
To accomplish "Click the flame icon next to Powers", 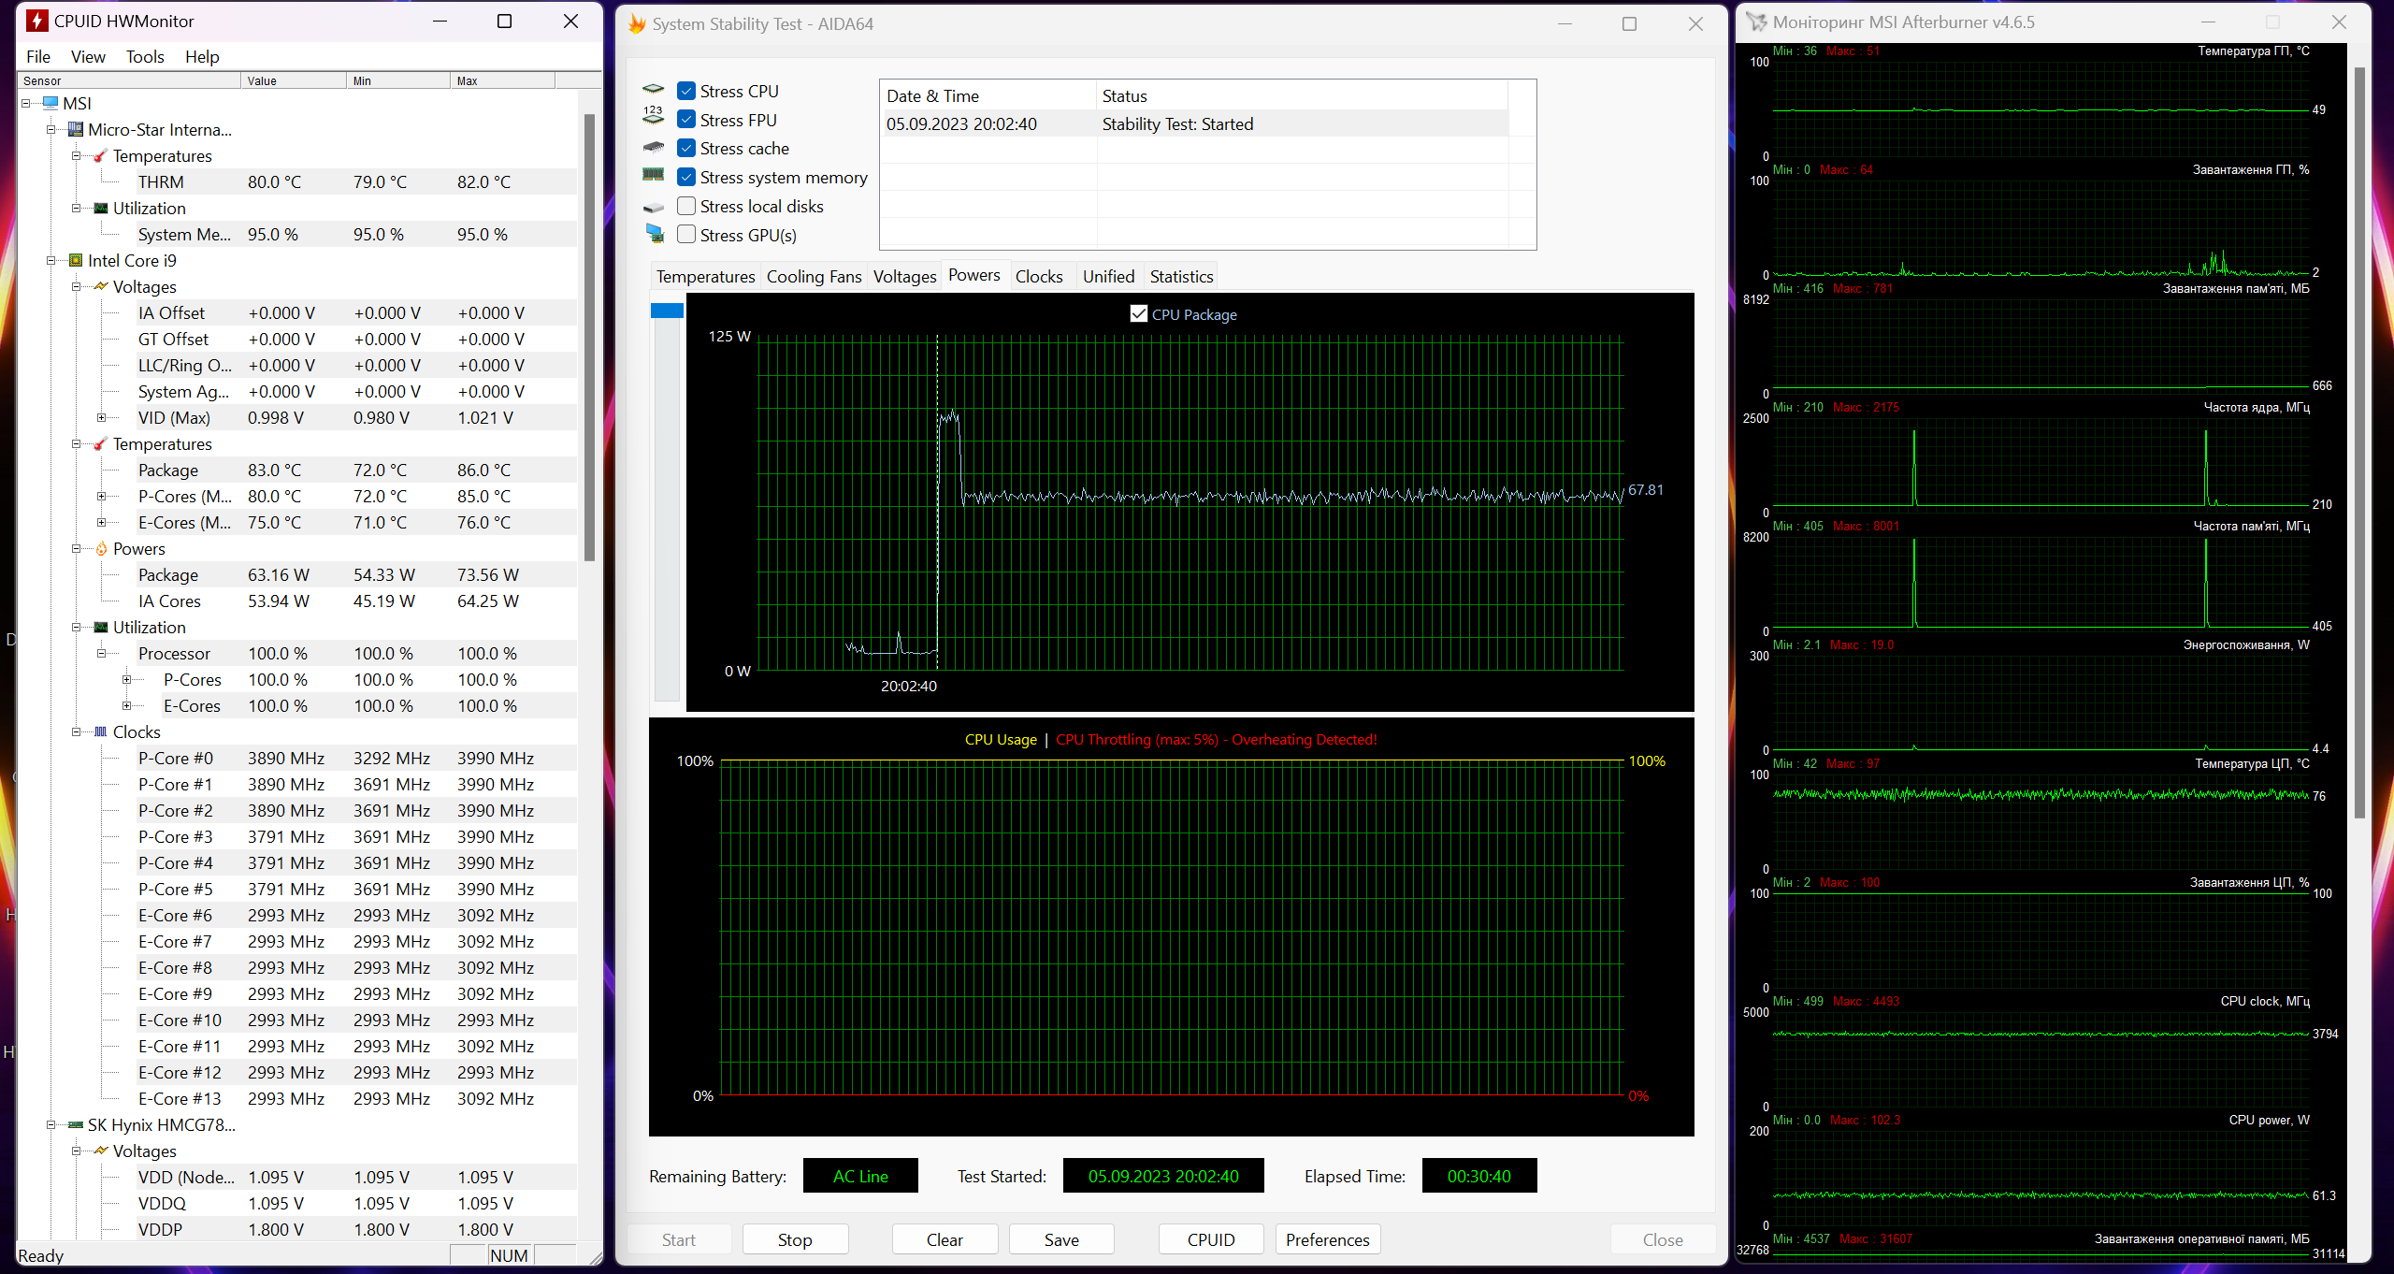I will (101, 549).
